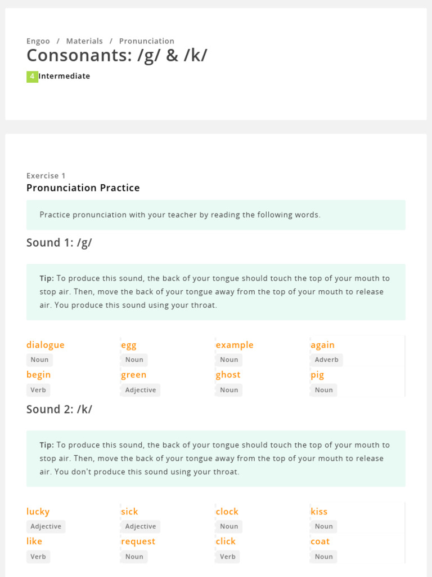Image resolution: width=432 pixels, height=577 pixels.
Task: Select the word "request"
Action: coord(138,542)
